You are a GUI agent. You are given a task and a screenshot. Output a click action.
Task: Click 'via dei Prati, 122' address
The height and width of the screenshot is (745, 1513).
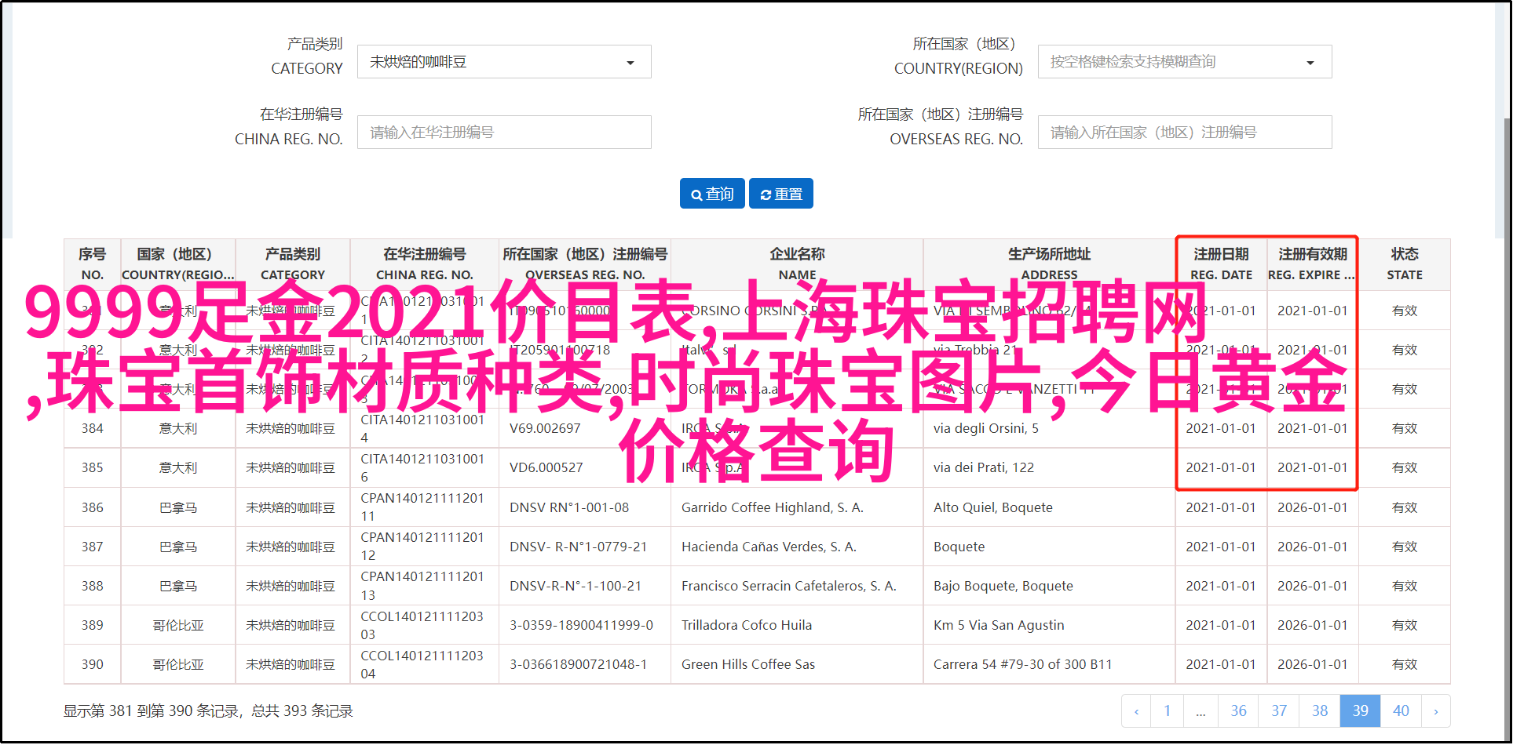(x=984, y=467)
